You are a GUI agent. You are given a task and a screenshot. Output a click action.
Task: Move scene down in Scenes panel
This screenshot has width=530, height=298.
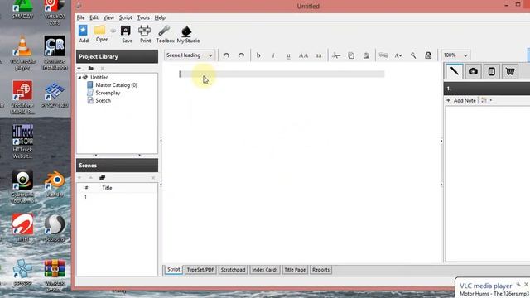pos(79,178)
